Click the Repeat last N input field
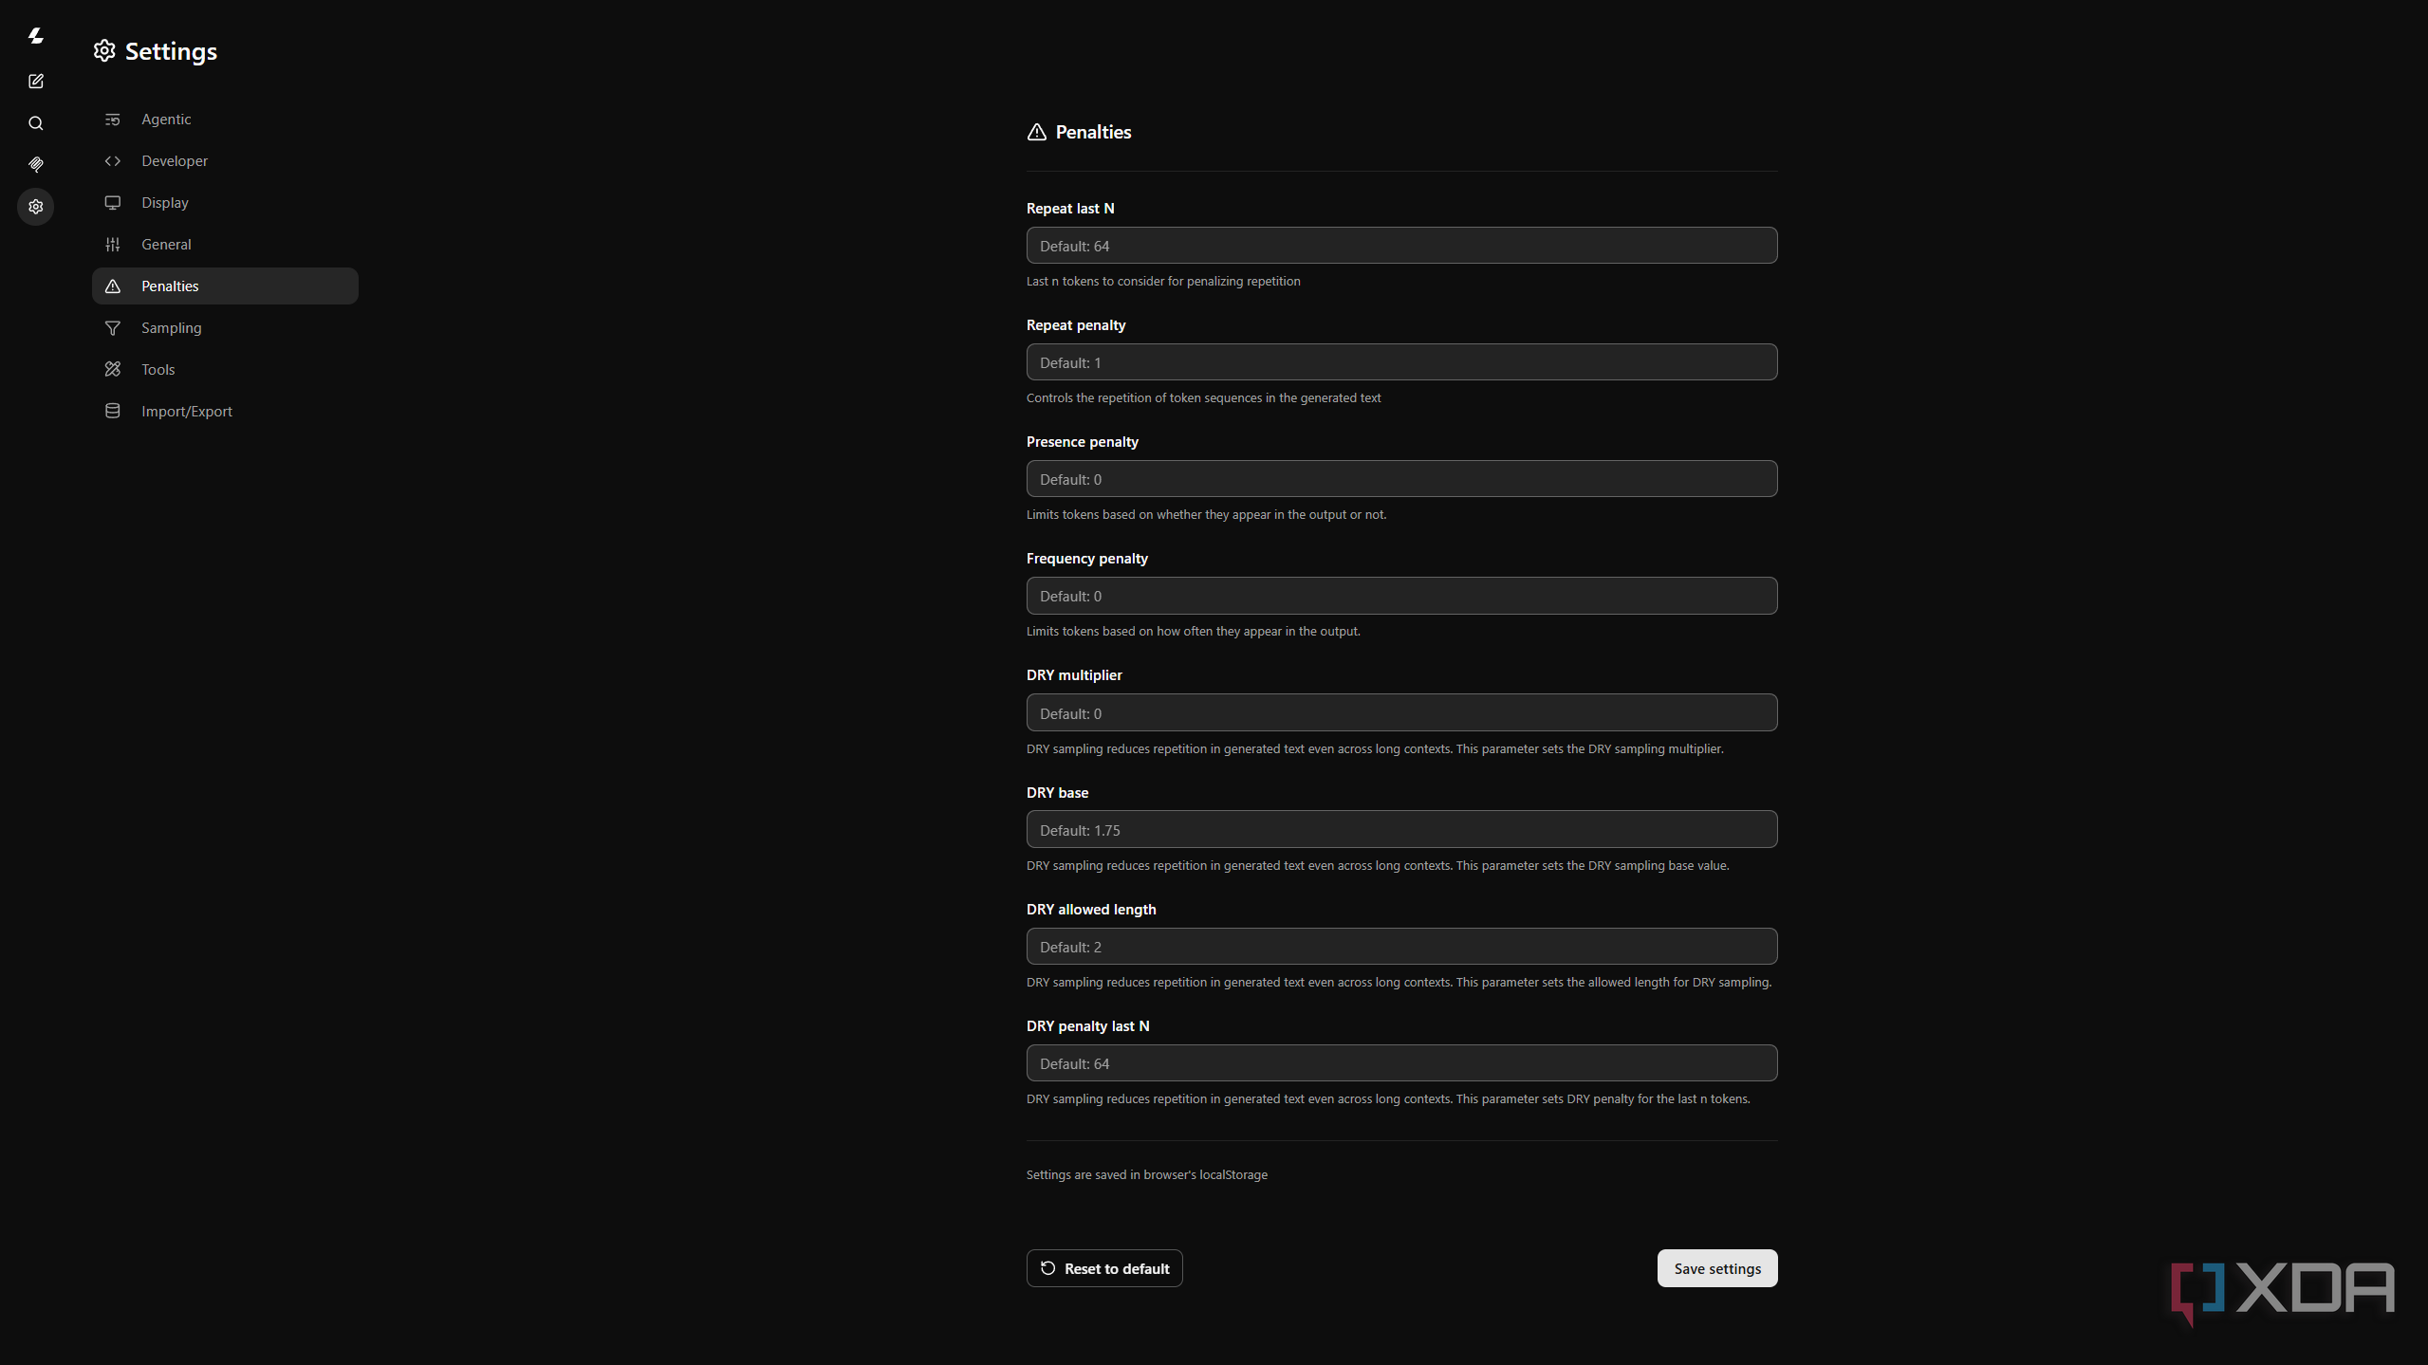2428x1365 pixels. tap(1401, 246)
